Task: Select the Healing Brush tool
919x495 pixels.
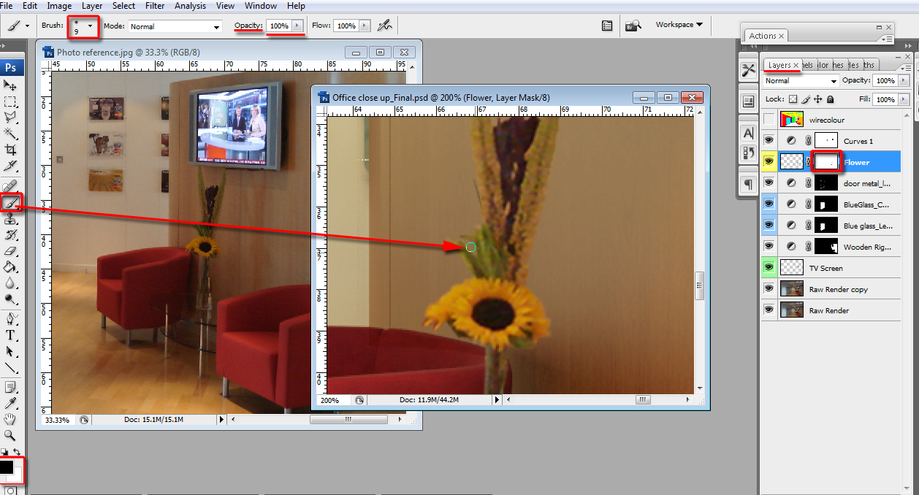Action: (x=11, y=186)
